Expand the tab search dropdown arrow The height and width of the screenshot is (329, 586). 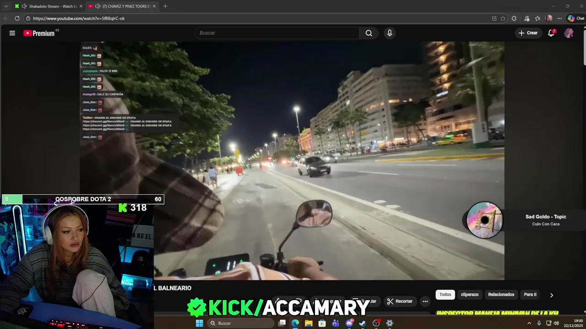point(6,6)
